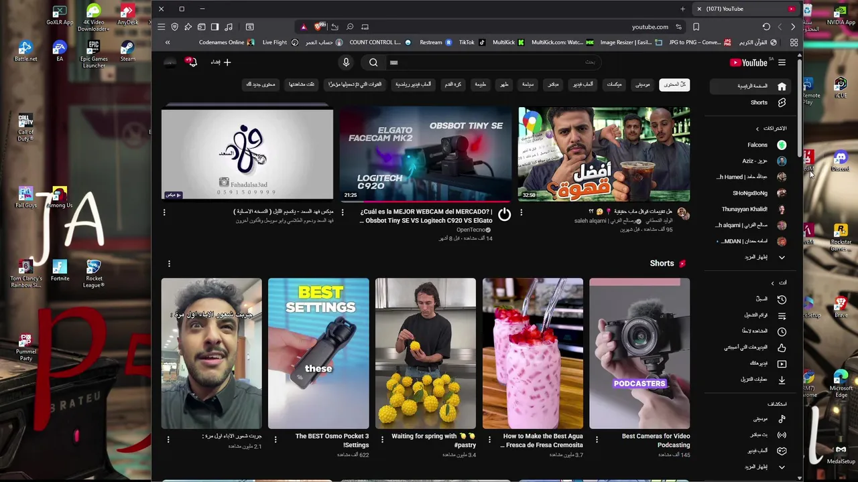Viewport: 858px width, 482px height.
Task: Open the Brave Rewards triangle icon
Action: point(303,27)
